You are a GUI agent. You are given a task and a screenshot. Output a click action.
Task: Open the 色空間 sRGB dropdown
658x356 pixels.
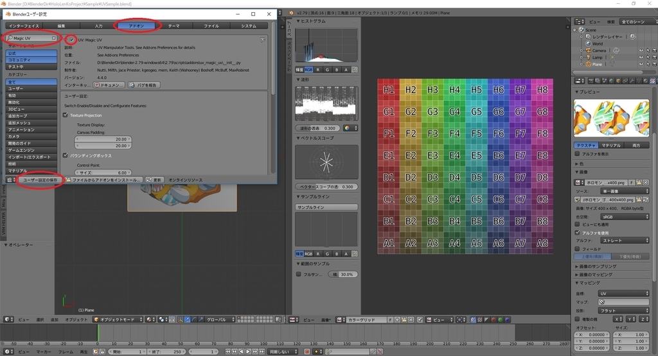625,217
